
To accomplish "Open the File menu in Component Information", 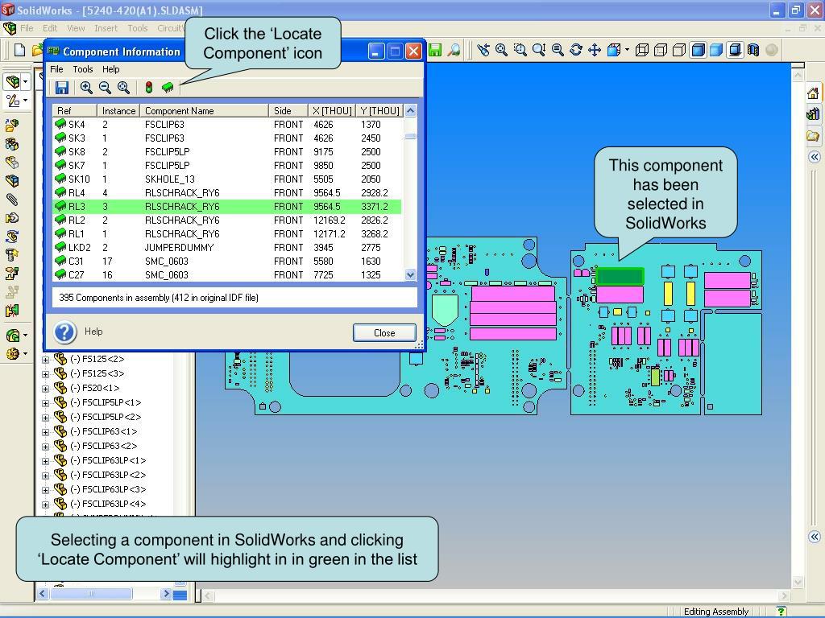I will point(56,69).
